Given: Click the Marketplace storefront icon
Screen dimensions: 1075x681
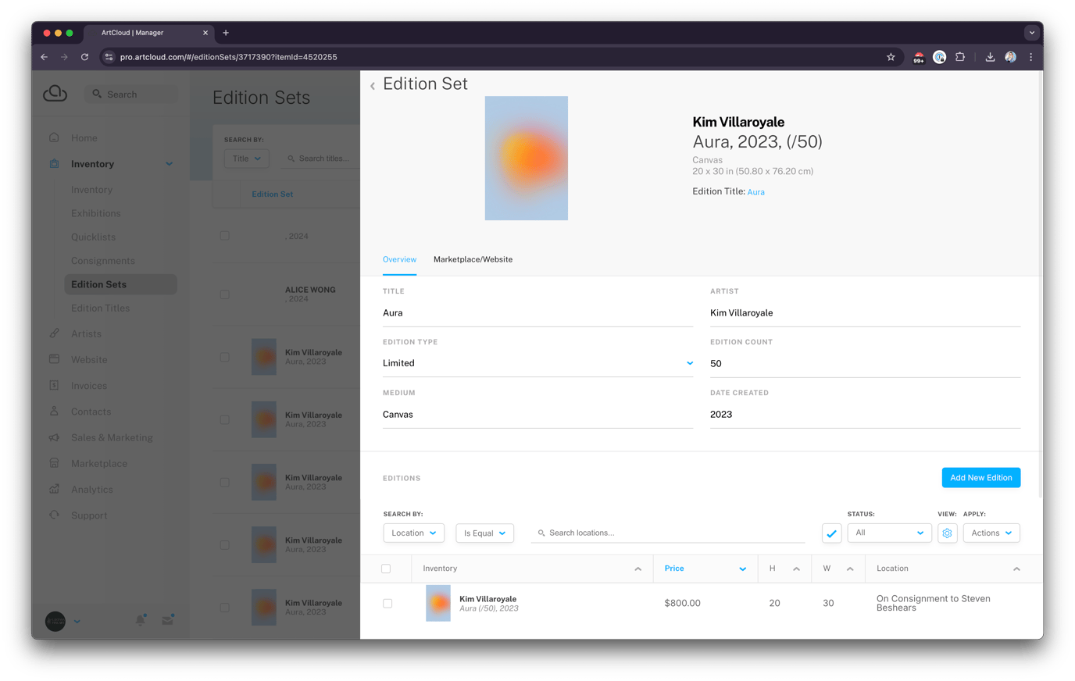Looking at the screenshot, I should [54, 463].
